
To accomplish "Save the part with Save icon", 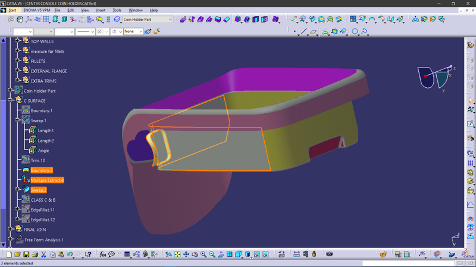I will pos(26,255).
